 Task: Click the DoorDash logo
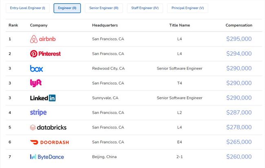tap(49, 142)
